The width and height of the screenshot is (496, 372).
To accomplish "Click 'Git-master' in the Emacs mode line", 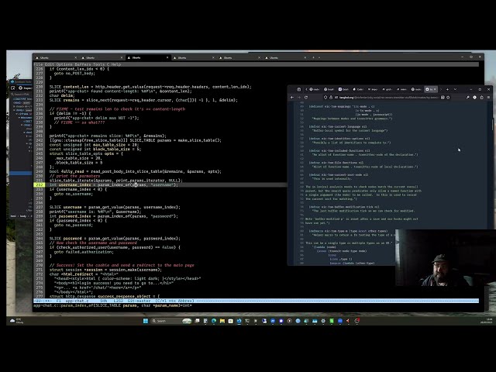I will click(x=139, y=301).
